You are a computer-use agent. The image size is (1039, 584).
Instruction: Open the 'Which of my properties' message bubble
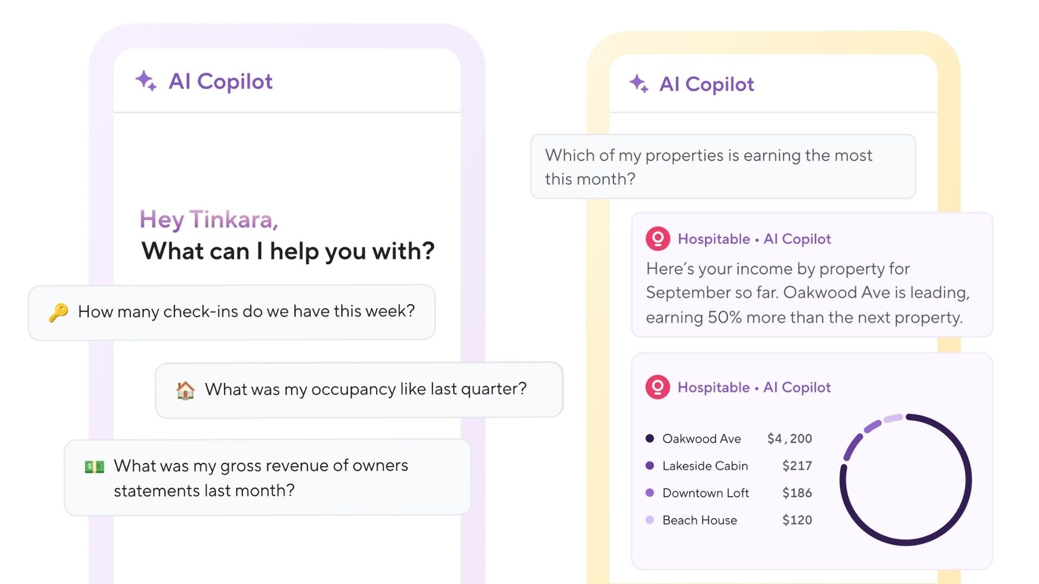click(x=722, y=167)
